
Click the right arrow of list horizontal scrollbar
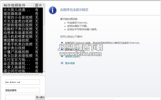point(42,74)
